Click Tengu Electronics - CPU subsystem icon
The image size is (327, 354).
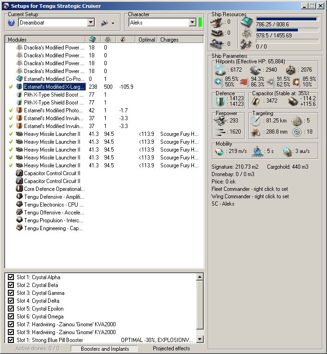(19, 204)
